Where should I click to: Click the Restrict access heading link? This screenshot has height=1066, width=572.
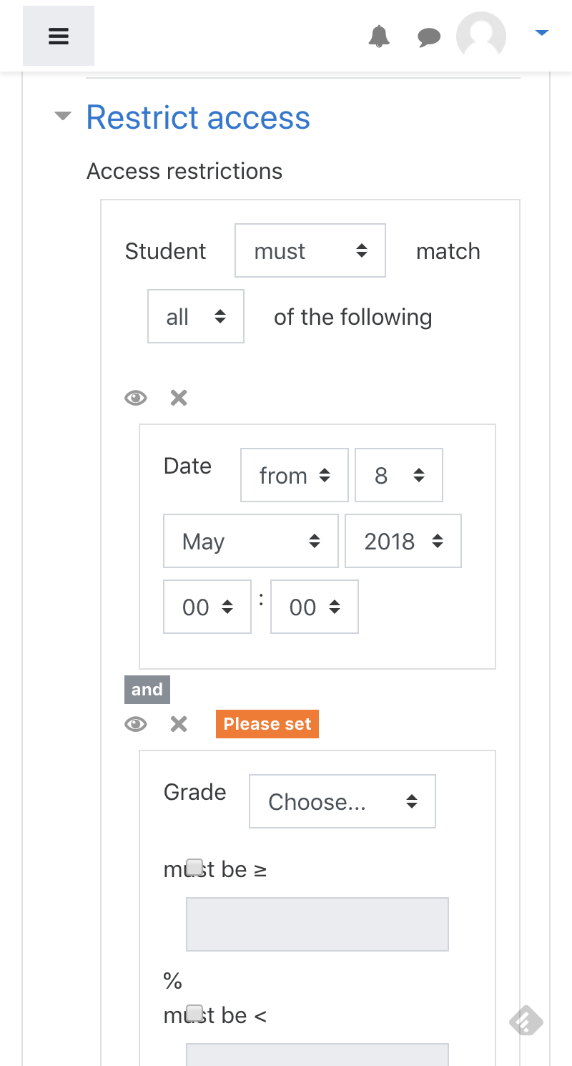[x=198, y=117]
